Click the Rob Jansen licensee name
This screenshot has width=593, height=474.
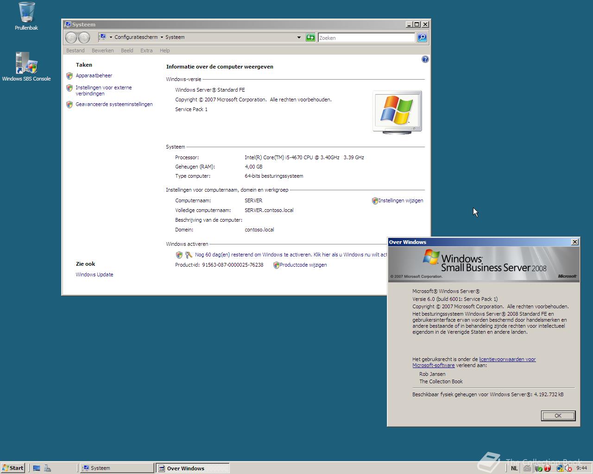coord(432,374)
